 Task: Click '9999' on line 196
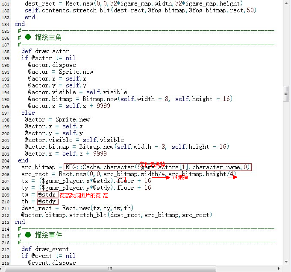pyautogui.click(x=103, y=106)
